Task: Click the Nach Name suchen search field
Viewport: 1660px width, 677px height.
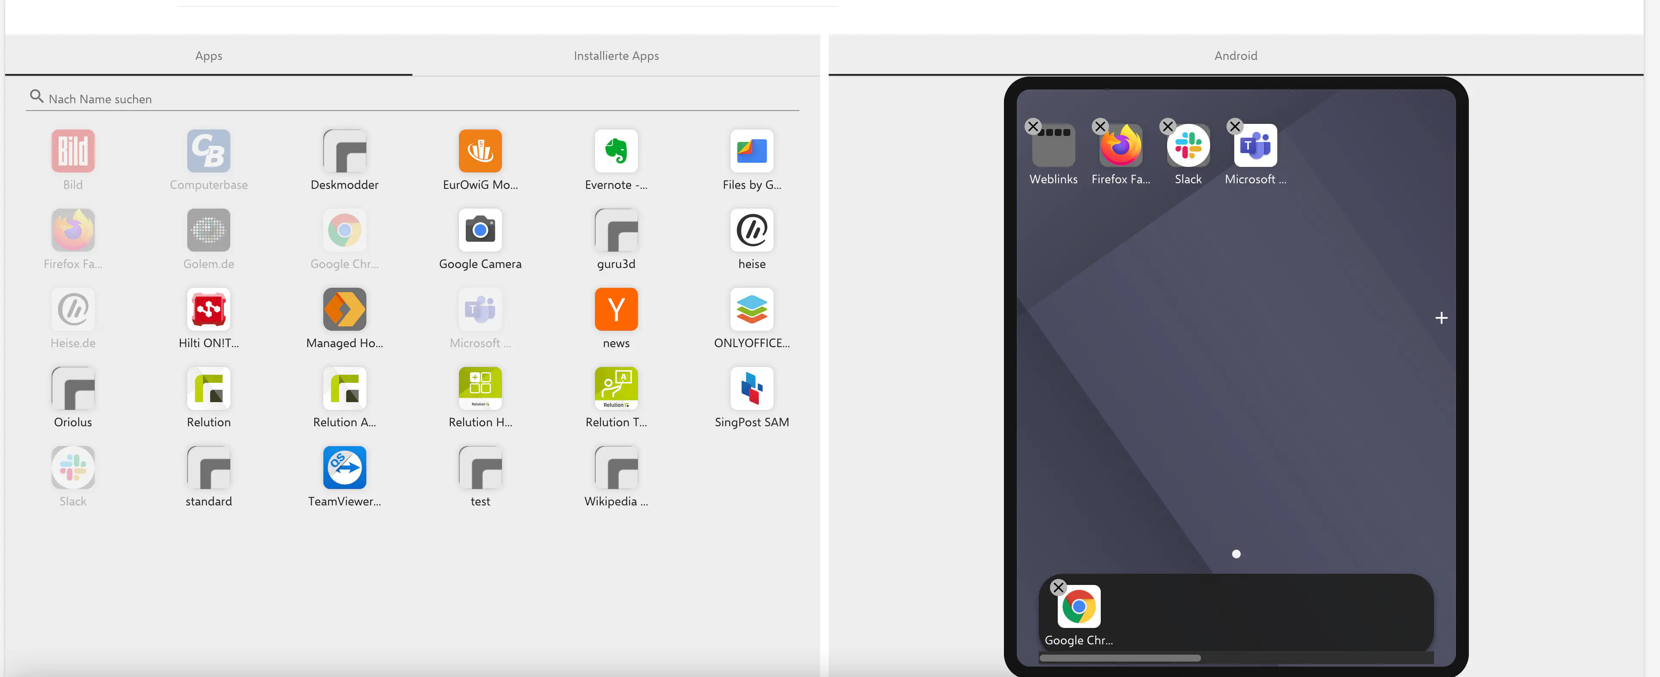Action: (412, 97)
